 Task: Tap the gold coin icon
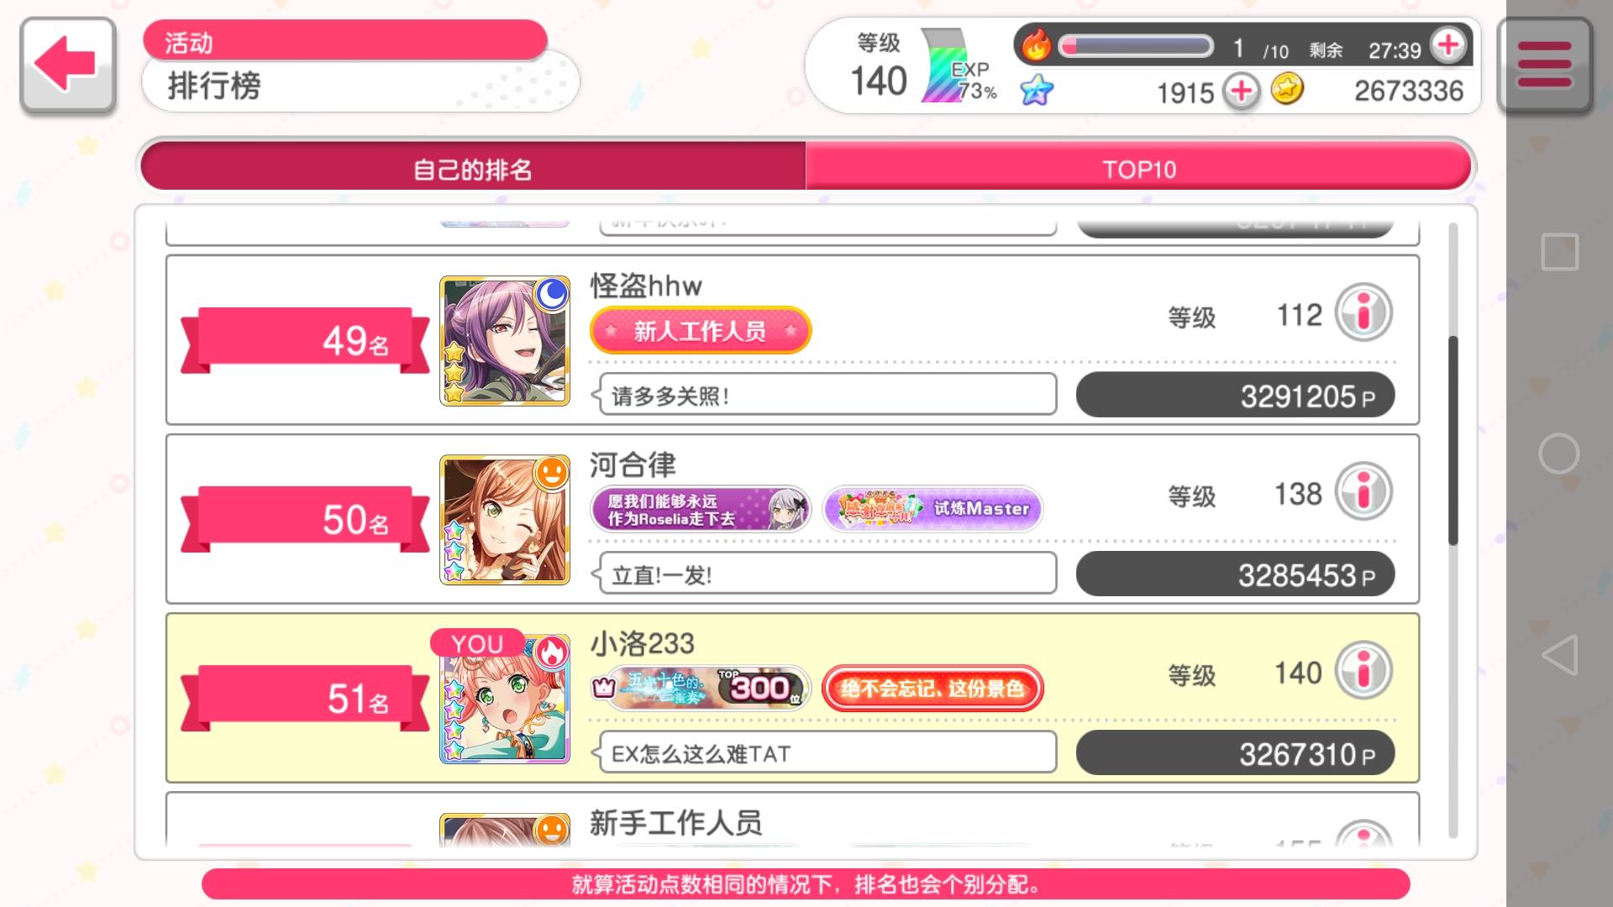coord(1287,88)
